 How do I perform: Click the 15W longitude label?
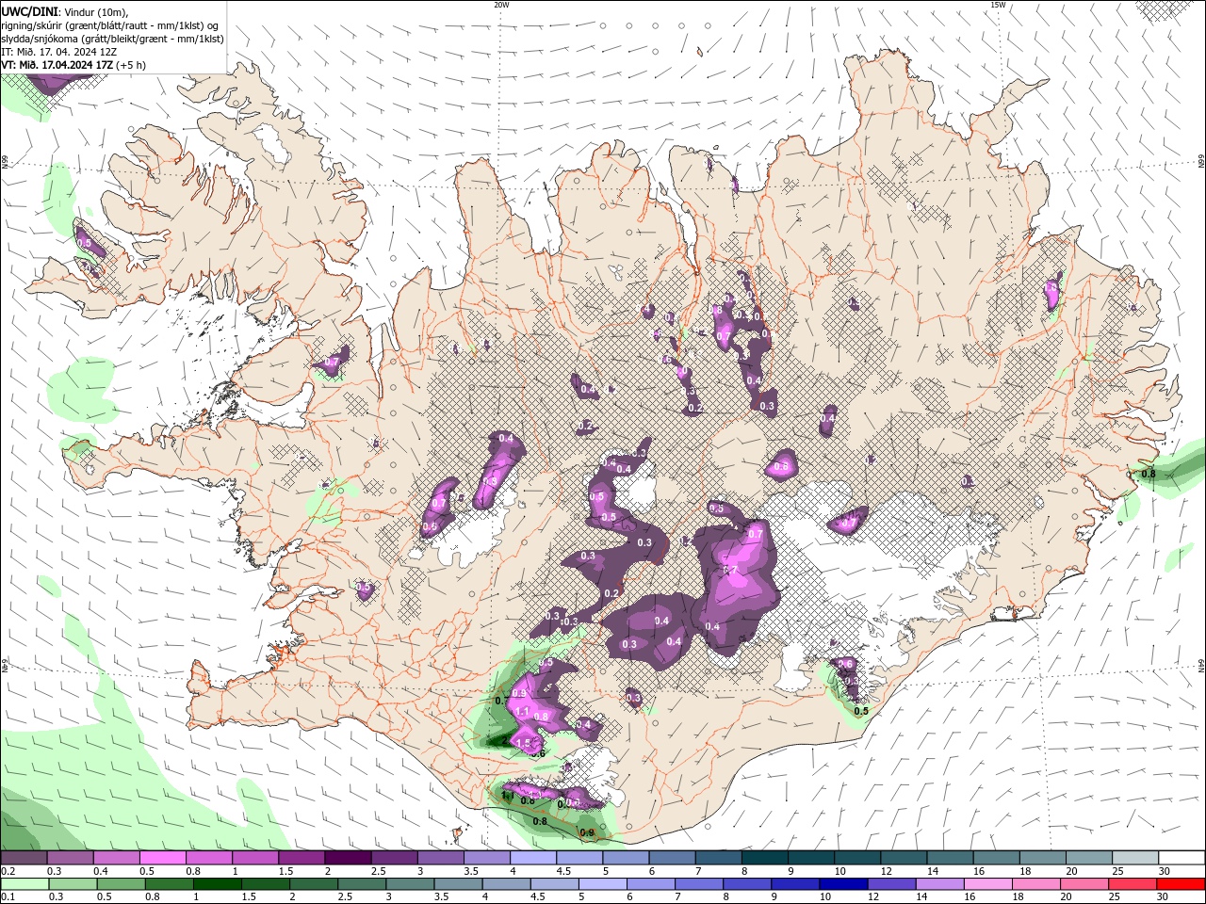(x=998, y=4)
